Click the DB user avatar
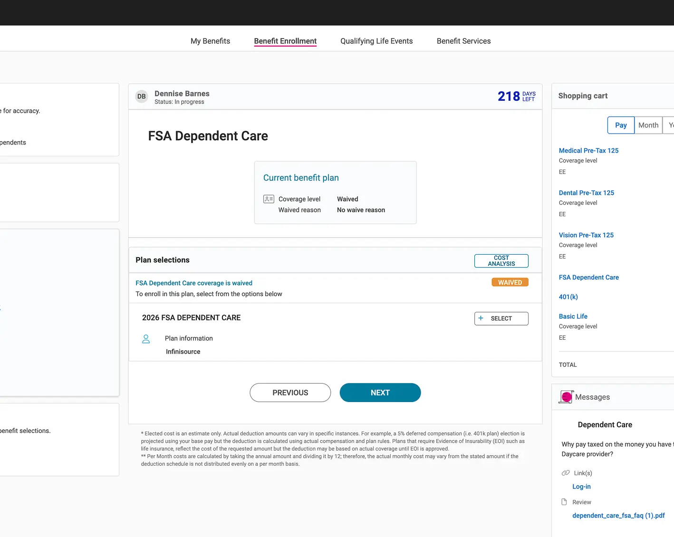Screen dimensions: 674x537 coord(141,96)
